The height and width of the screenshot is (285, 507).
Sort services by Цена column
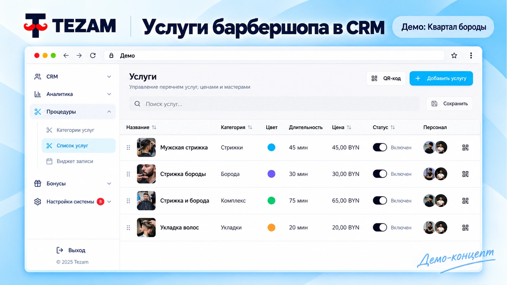[x=349, y=127]
